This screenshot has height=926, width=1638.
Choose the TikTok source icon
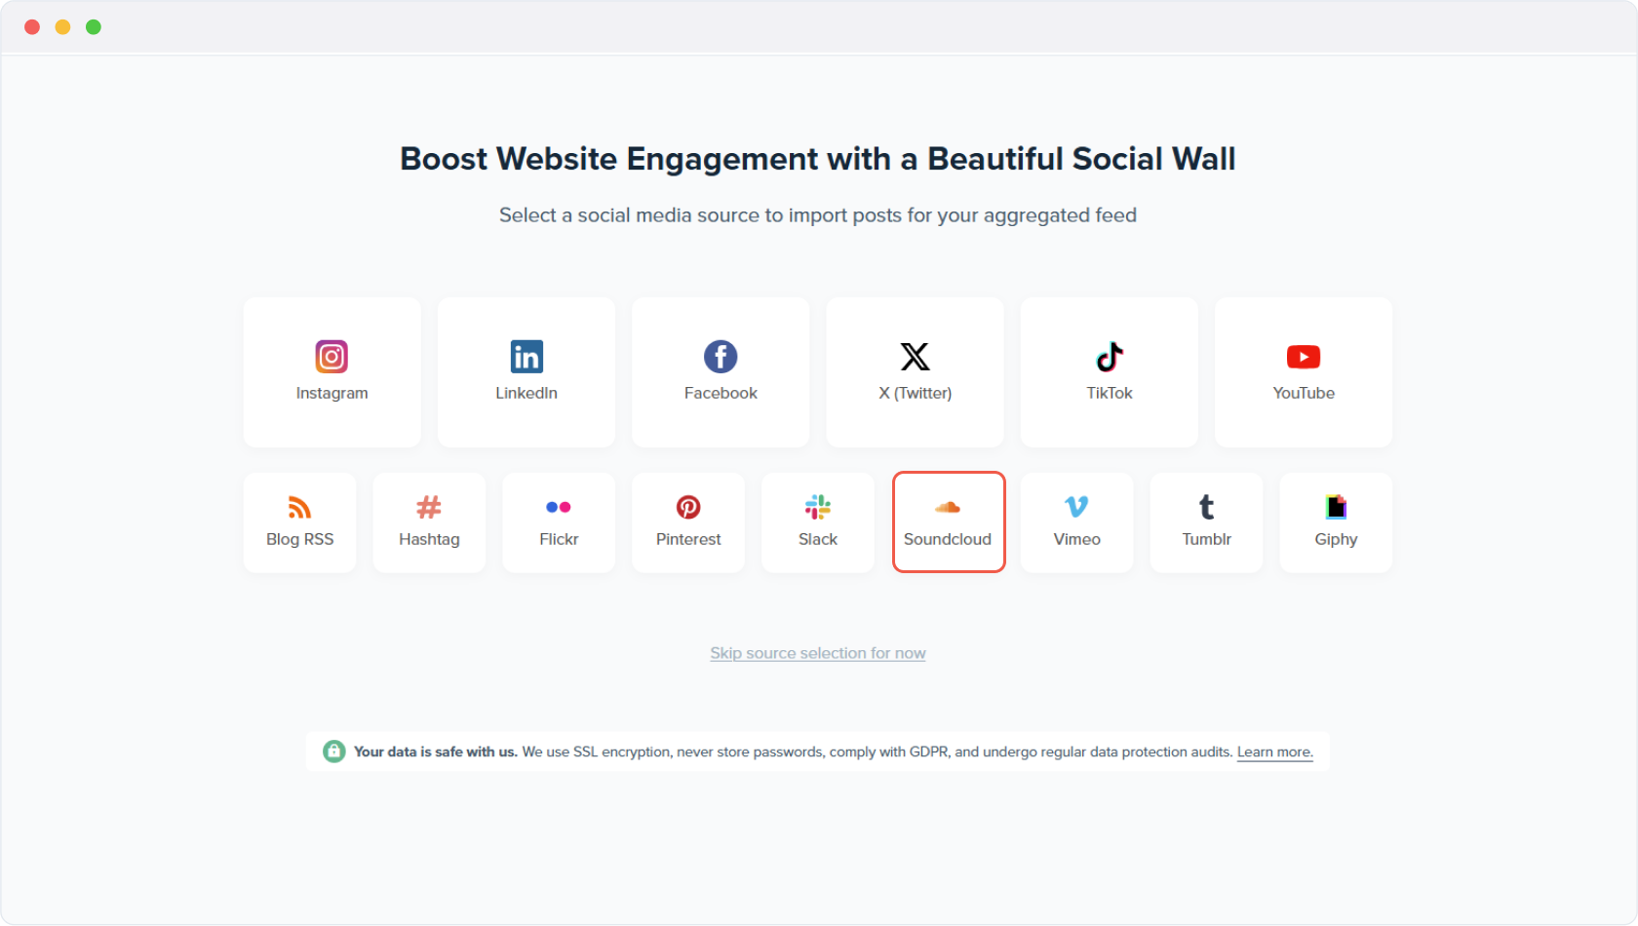click(1110, 357)
